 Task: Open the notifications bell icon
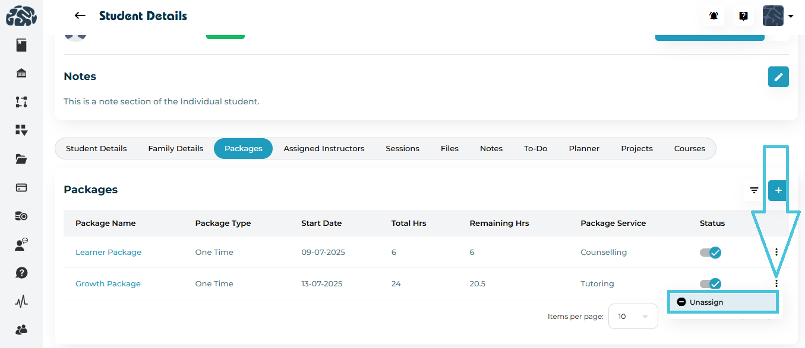point(714,16)
